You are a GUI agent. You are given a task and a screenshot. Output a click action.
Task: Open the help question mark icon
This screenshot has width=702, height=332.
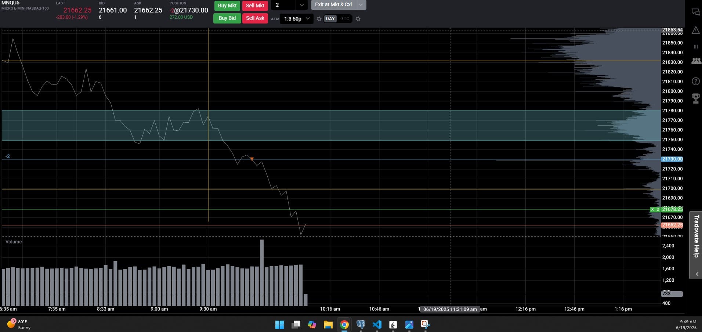click(x=696, y=81)
